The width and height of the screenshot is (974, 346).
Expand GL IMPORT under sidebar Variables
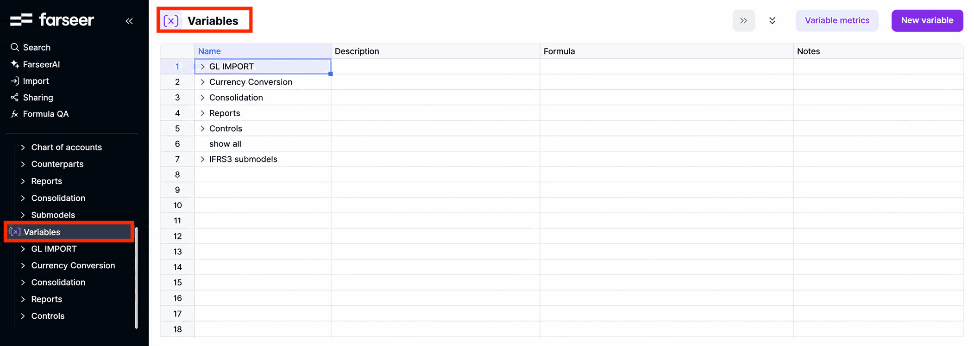23,249
